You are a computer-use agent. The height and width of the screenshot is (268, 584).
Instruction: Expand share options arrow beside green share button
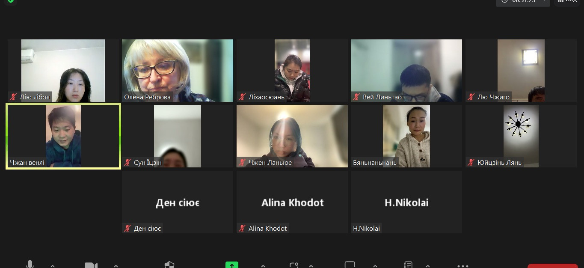[x=263, y=265]
